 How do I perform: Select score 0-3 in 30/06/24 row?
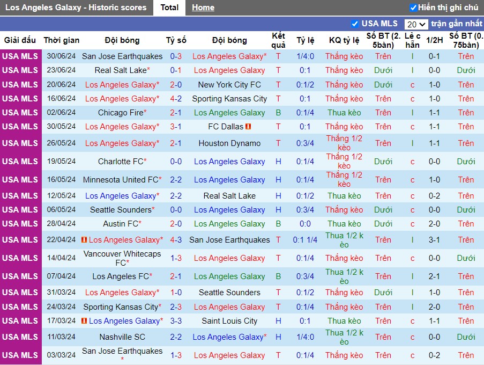176,56
